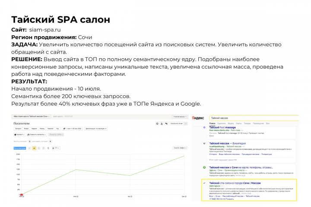
Task: Open the Блог sitelink under siam-spa.ru
Action: click(x=211, y=196)
